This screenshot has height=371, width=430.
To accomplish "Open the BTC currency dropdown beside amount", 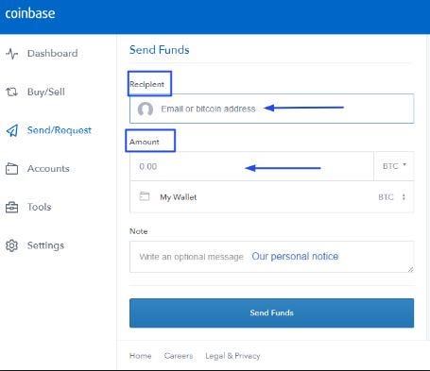I will pos(394,166).
